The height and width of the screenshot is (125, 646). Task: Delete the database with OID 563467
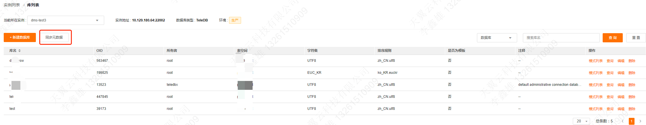(x=632, y=61)
